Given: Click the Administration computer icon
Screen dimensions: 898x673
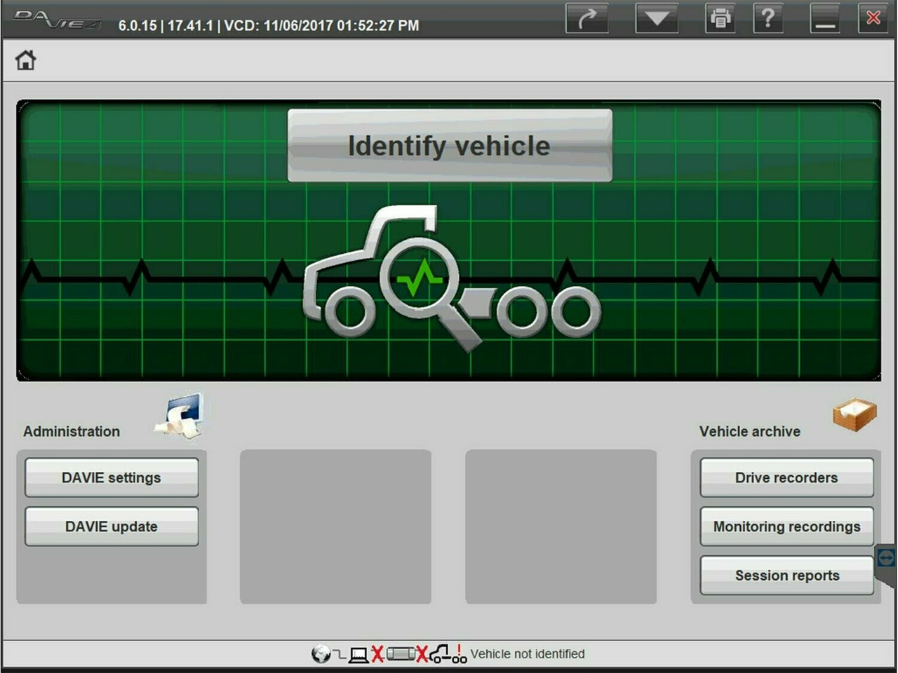Looking at the screenshot, I should pos(179,415).
